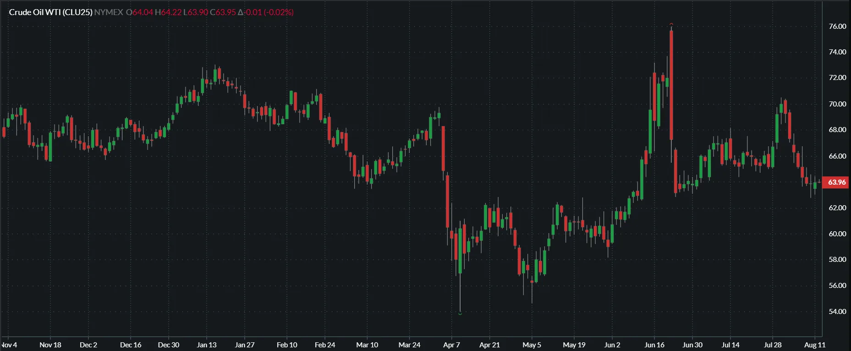
Task: Select the tall red candle at the June peak
Action: point(671,85)
